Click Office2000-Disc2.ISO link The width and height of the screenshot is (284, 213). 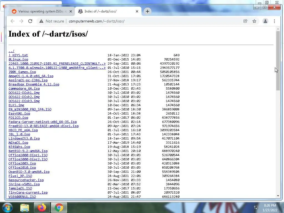[28, 159]
